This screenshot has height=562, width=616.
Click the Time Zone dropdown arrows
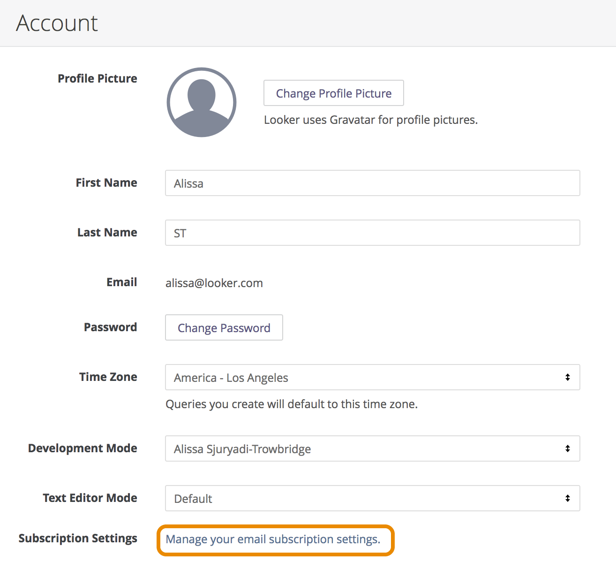coord(567,377)
